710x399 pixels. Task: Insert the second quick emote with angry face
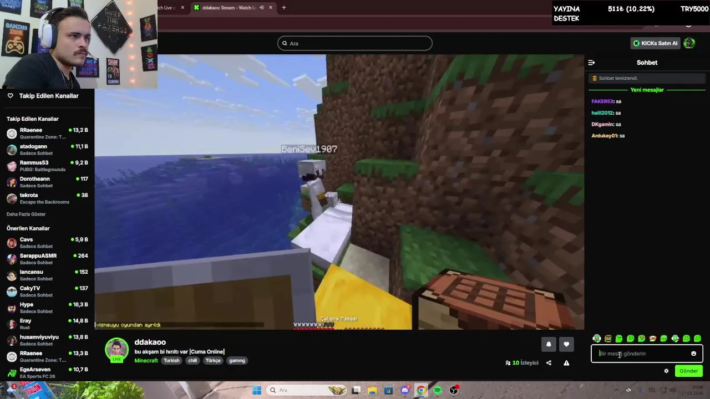point(608,339)
